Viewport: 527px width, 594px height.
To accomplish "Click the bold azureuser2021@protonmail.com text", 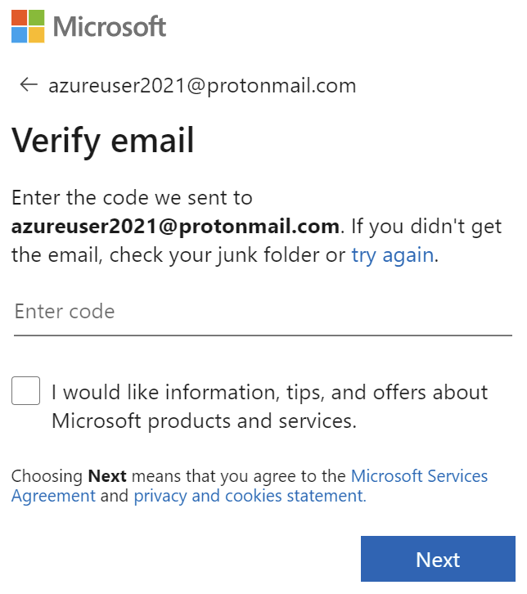I will click(x=175, y=227).
